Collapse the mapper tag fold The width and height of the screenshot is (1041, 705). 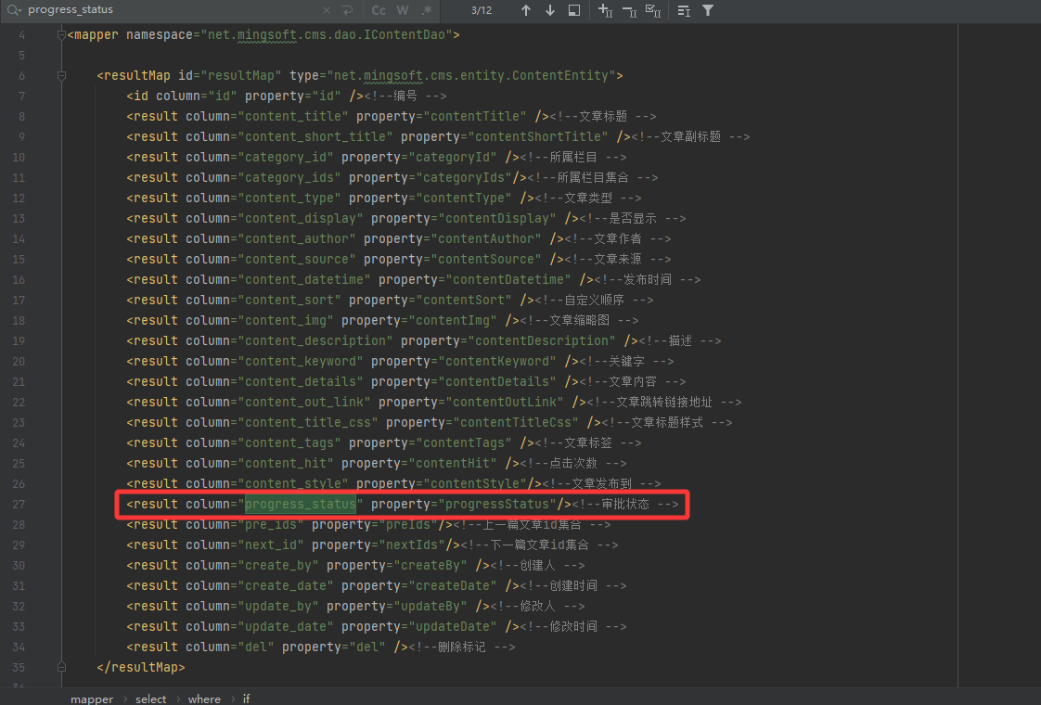(61, 35)
